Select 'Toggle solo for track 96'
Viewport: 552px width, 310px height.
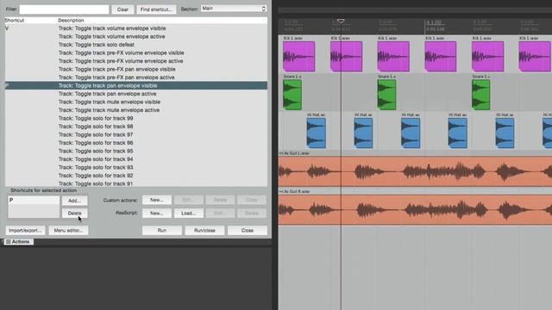tap(136, 143)
